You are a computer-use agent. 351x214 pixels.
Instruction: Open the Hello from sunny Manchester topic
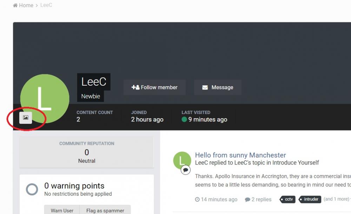[240, 155]
